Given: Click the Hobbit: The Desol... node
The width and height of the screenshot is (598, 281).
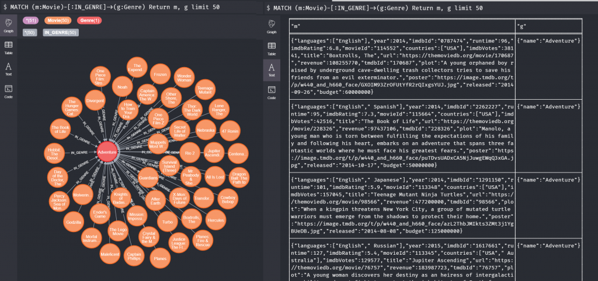Looking at the screenshot, I should click(x=54, y=153).
